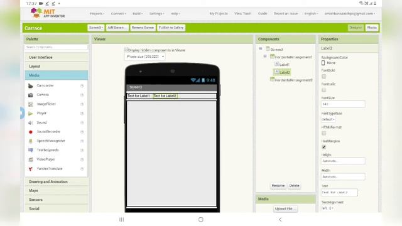Screen dimensions: 402x226
Task: Click the MIT App Inventor logo
Action: point(48,13)
